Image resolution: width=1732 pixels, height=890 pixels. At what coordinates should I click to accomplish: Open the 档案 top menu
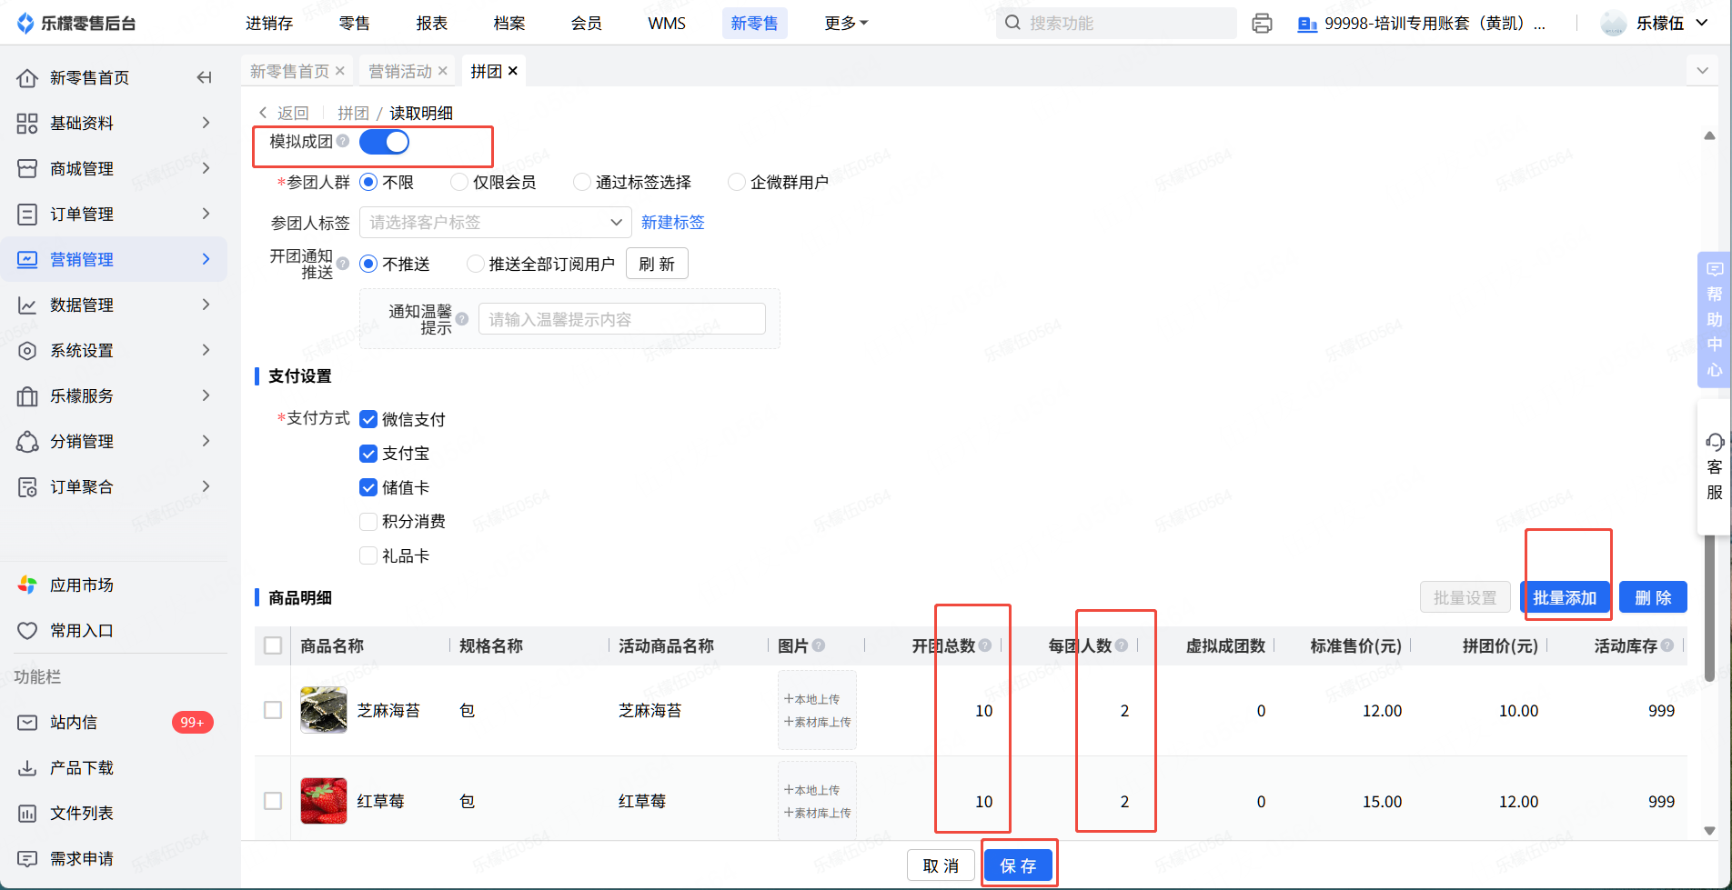(509, 24)
